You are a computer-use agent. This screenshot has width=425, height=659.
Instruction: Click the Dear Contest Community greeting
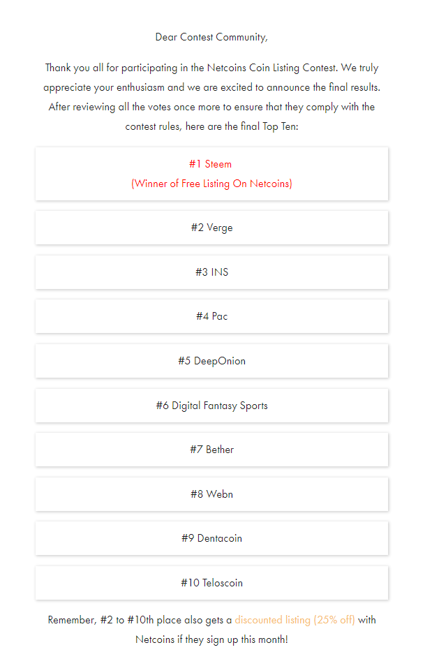(x=211, y=38)
